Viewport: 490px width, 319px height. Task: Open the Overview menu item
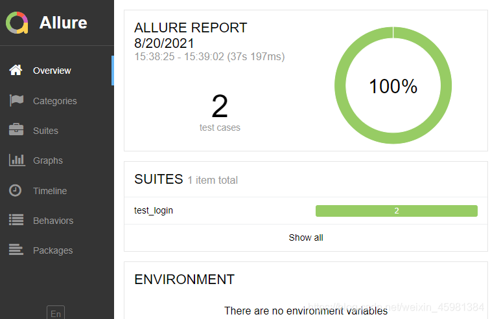pyautogui.click(x=57, y=71)
